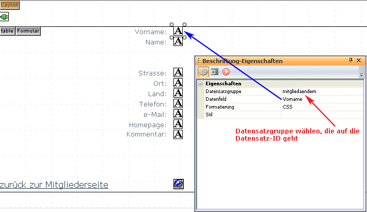This screenshot has height=212, width=367.
Task: Click the Telefon label element icon
Action: pos(178,103)
